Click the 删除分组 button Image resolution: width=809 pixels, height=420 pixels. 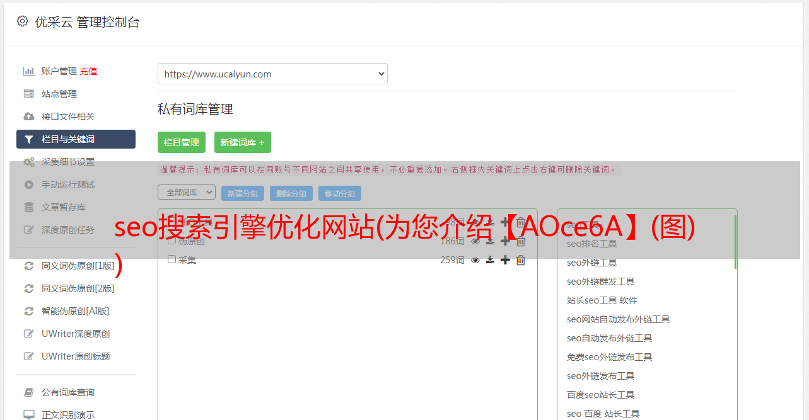point(291,193)
